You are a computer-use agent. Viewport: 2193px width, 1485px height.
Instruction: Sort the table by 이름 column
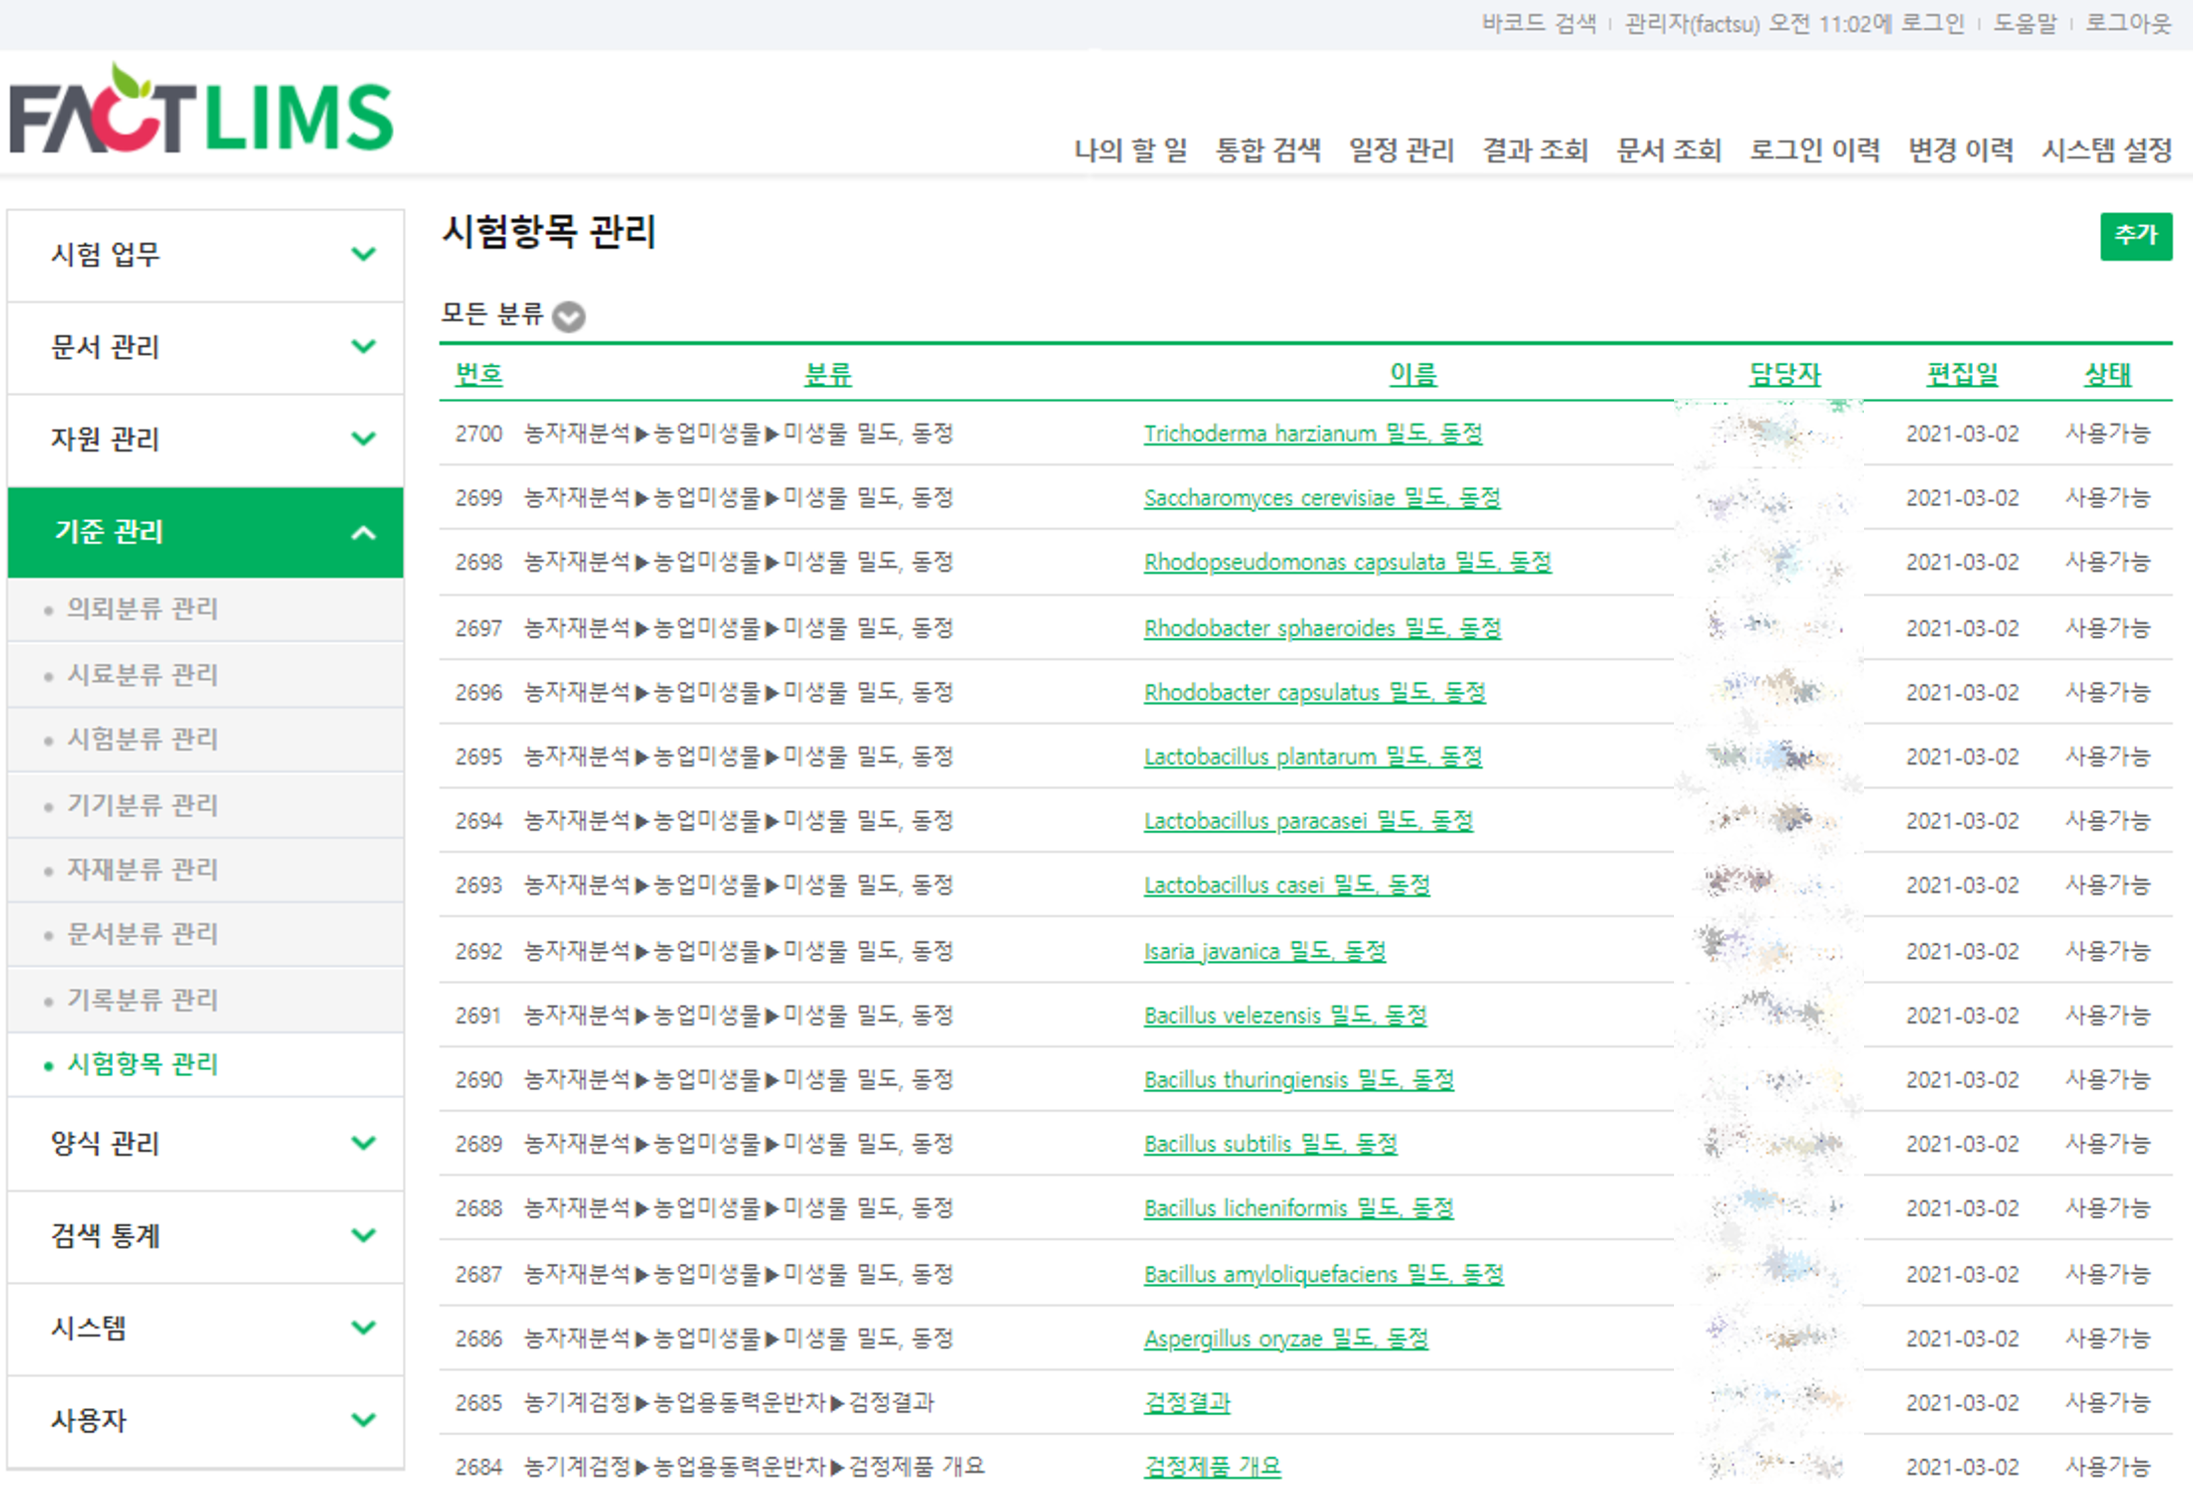point(1413,375)
